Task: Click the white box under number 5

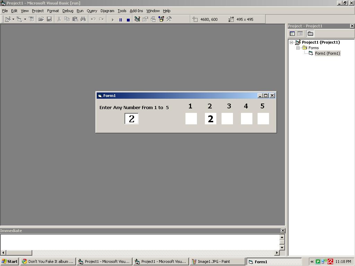Action: click(x=263, y=118)
